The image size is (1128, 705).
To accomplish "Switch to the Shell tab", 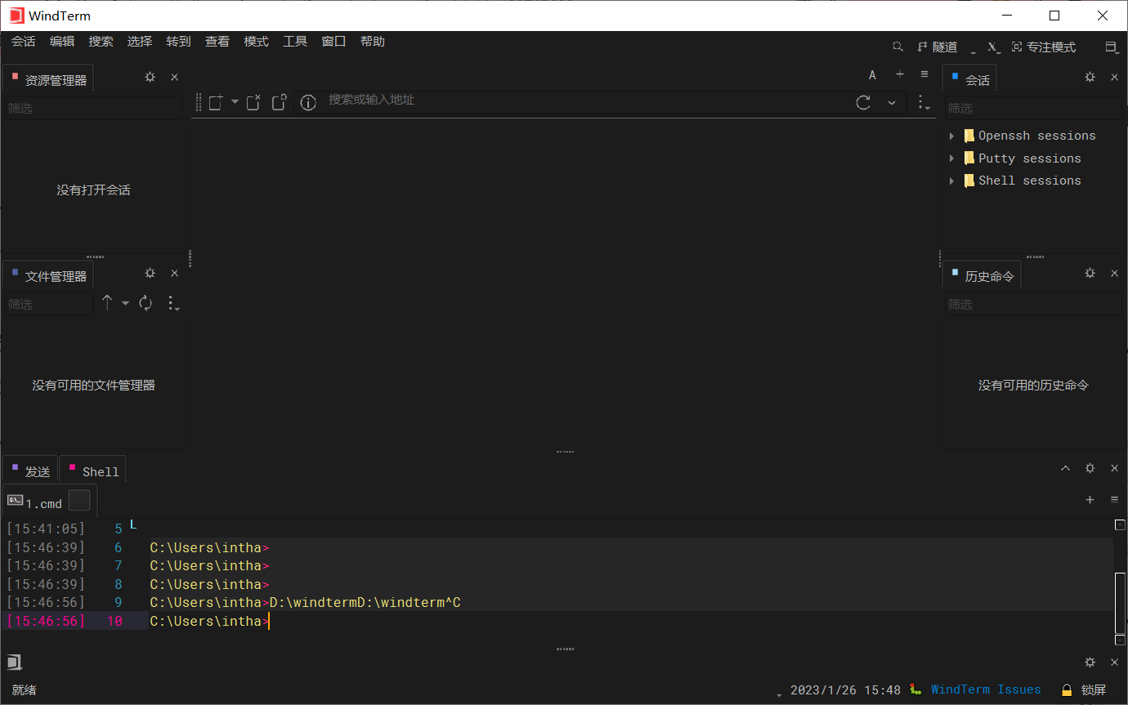I will (x=93, y=471).
